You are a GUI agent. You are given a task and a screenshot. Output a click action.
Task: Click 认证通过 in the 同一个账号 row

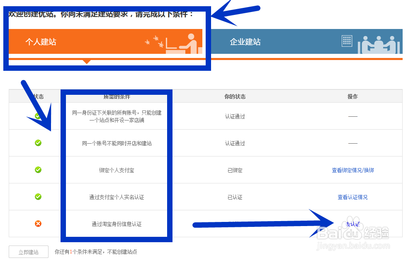[x=235, y=143]
